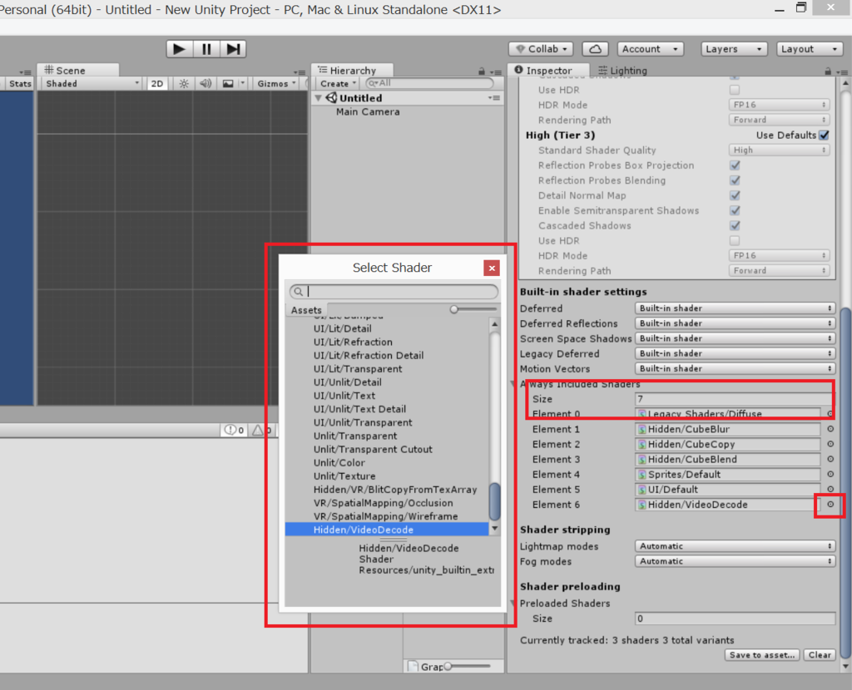Image resolution: width=852 pixels, height=690 pixels.
Task: Open Deferred built-in shader dropdown
Action: [x=735, y=308]
